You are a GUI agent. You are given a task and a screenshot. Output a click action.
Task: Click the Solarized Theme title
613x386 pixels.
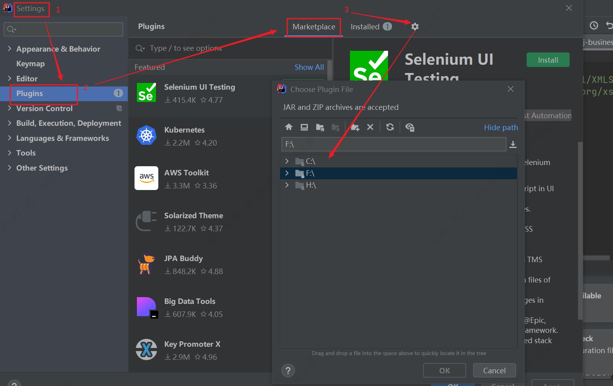click(194, 215)
